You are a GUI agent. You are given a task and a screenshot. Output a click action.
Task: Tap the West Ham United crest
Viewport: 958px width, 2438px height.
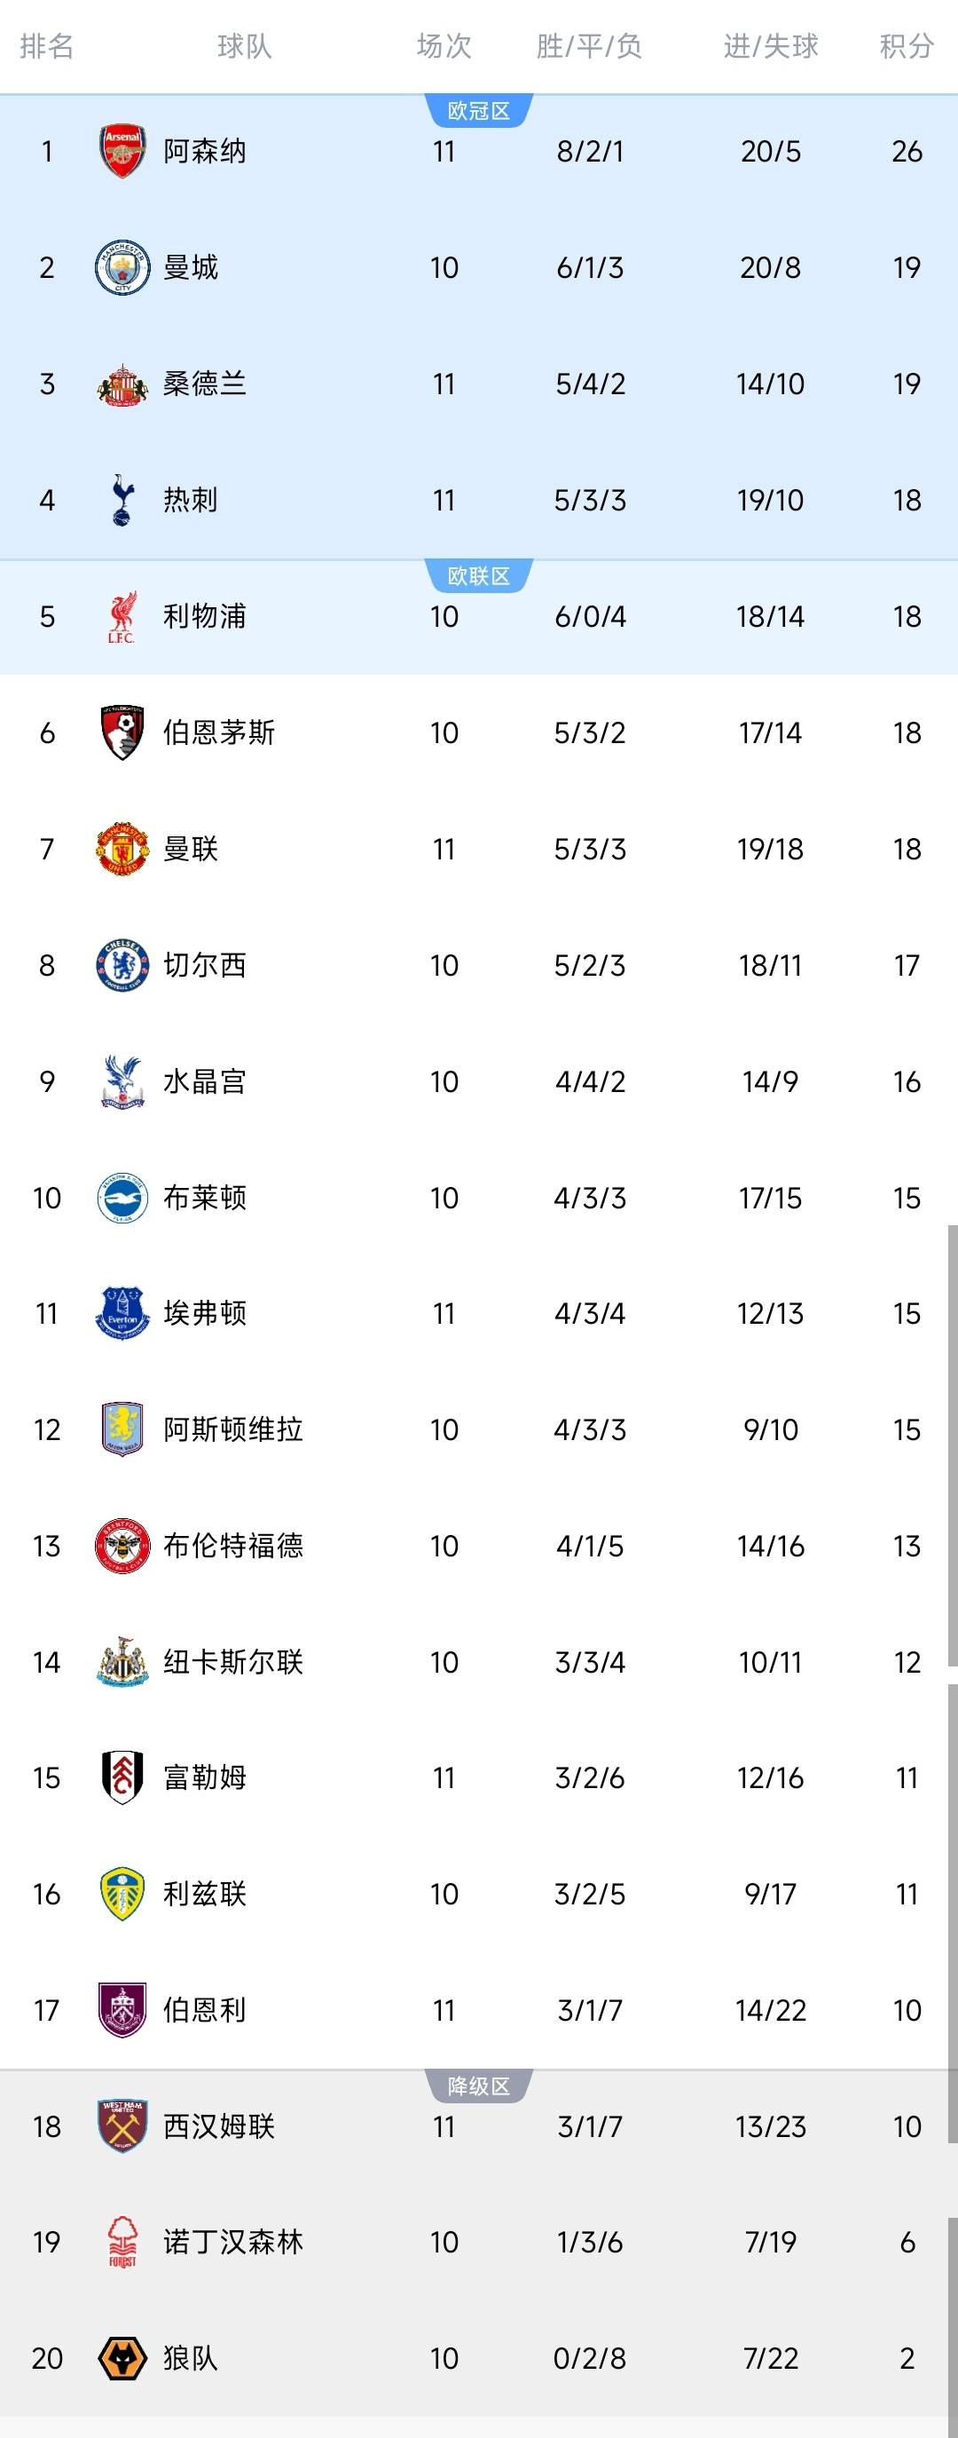[x=122, y=2126]
